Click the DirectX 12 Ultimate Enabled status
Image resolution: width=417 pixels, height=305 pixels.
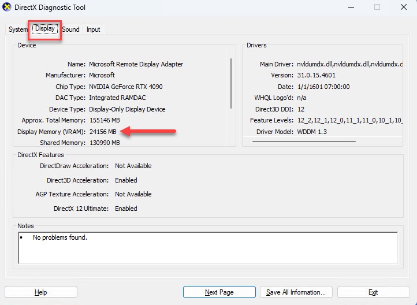(126, 209)
